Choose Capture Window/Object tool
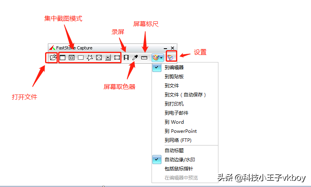 point(72,58)
